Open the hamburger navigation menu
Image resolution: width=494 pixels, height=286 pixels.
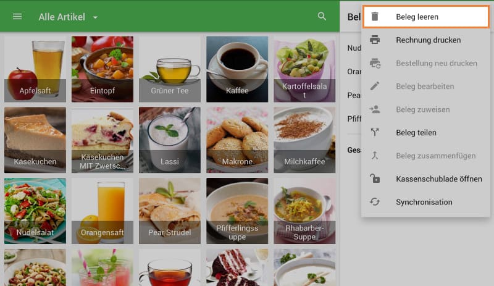[17, 17]
